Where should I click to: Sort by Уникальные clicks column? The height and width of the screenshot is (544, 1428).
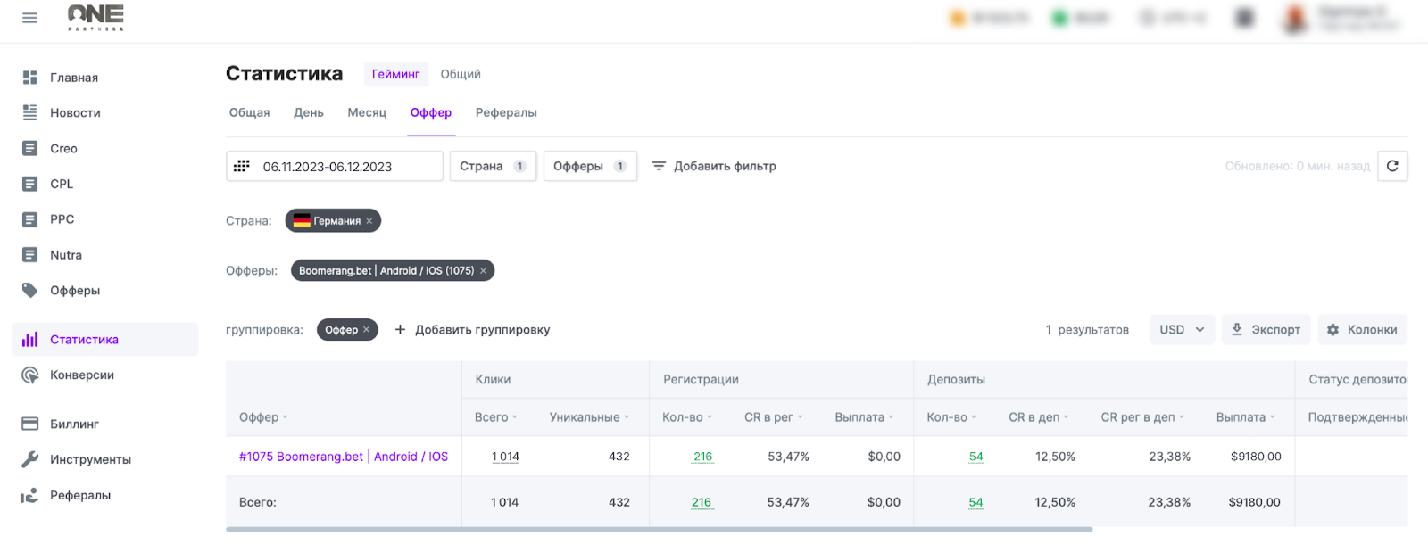[x=590, y=417]
